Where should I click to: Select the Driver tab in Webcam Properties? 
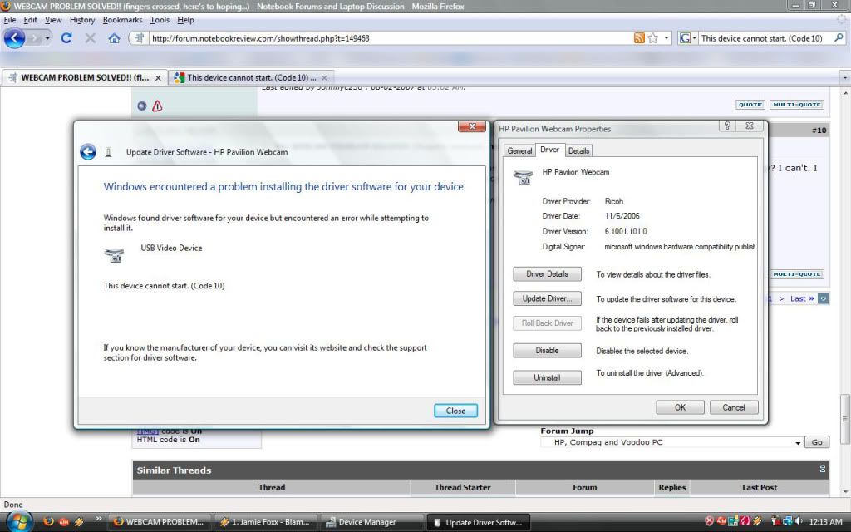point(550,150)
